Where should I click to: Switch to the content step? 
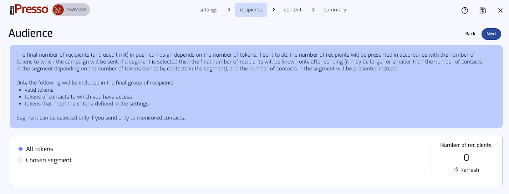point(293,10)
